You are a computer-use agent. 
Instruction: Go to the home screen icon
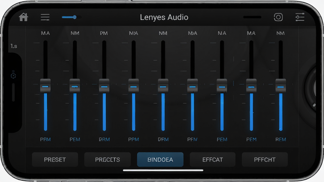tap(23, 17)
